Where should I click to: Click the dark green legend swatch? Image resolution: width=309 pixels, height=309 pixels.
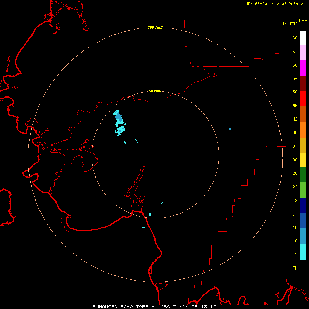303,175
